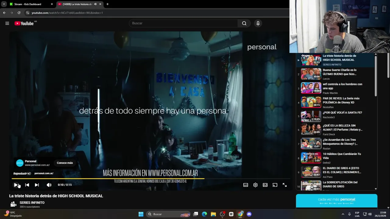
Task: Open Task View on the taskbar
Action: (196, 214)
